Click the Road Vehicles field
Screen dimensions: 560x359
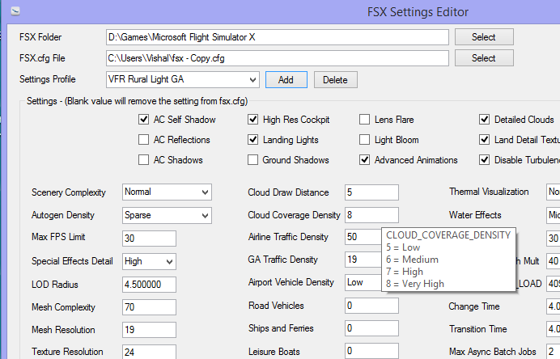coord(371,306)
